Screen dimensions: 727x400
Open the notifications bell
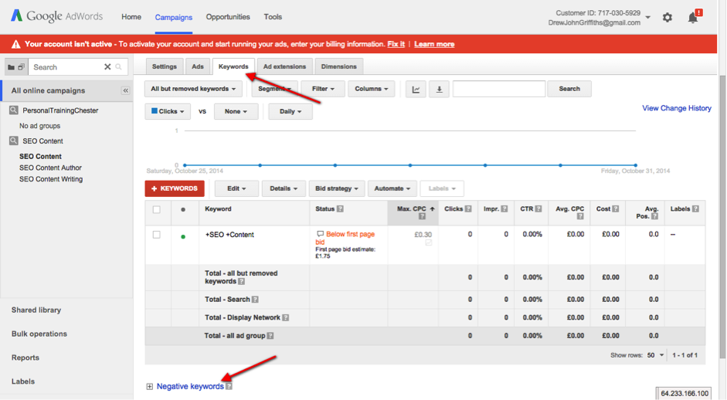click(x=693, y=18)
